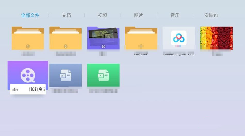
Task: Open the LOST.DIR folder icon
Action: (141, 38)
